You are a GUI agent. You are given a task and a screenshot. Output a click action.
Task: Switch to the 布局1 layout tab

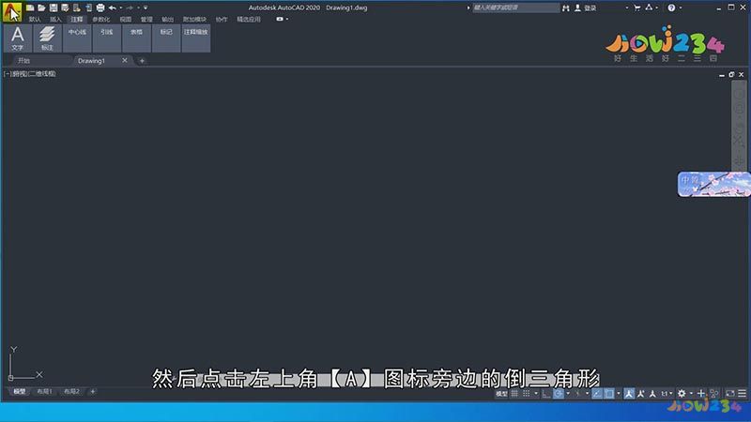pyautogui.click(x=44, y=391)
